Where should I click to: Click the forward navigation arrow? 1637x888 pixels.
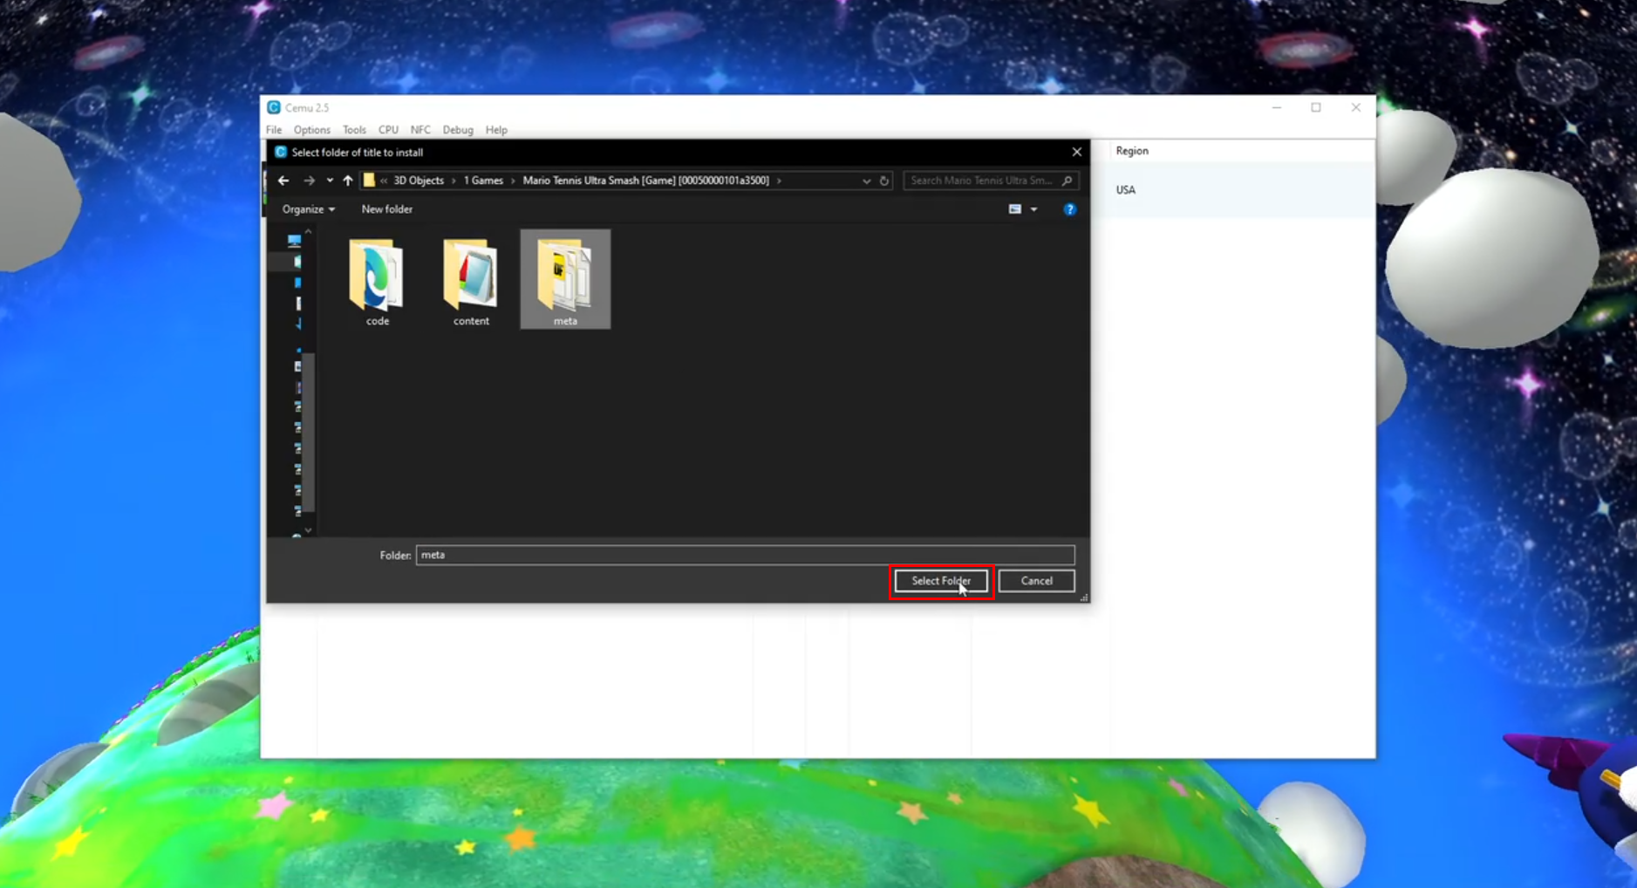(309, 181)
